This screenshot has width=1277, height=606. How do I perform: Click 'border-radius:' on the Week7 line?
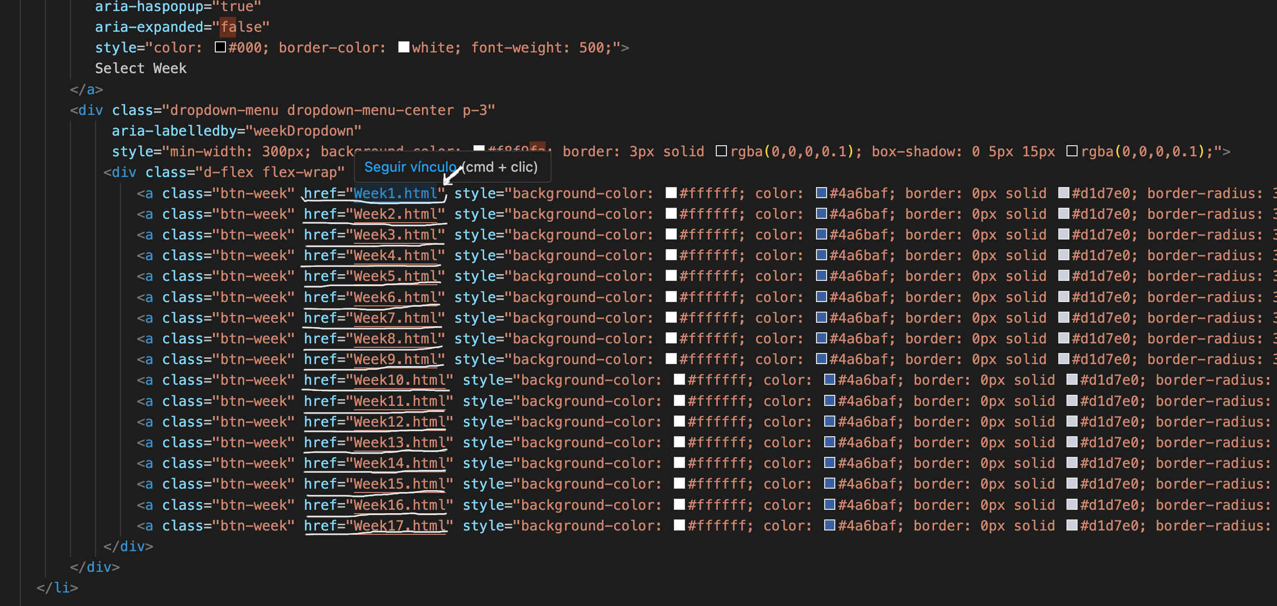[1205, 318]
